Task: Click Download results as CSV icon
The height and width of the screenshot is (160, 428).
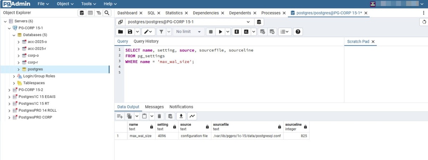Action: tap(181, 116)
